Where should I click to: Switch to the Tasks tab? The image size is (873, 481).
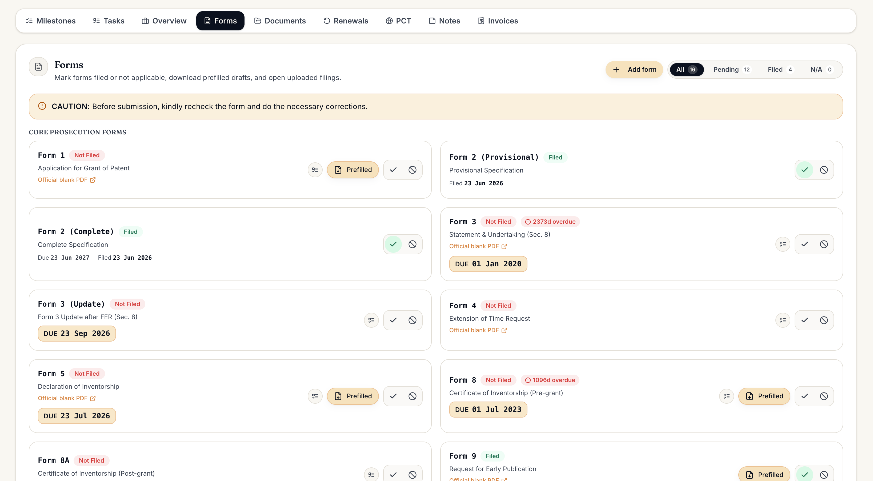point(109,21)
